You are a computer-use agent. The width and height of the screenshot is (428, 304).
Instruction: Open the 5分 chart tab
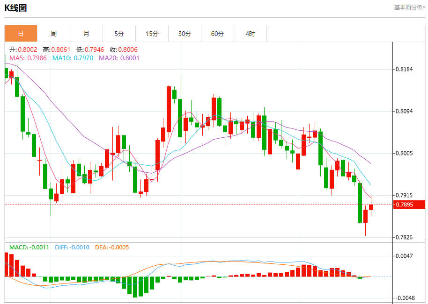[119, 34]
